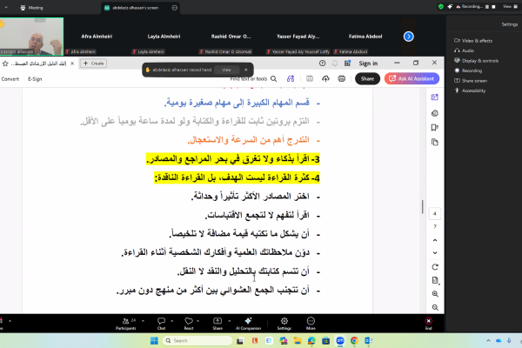This screenshot has height=348, width=522.
Task: Click the page number 4 box
Action: point(435,213)
